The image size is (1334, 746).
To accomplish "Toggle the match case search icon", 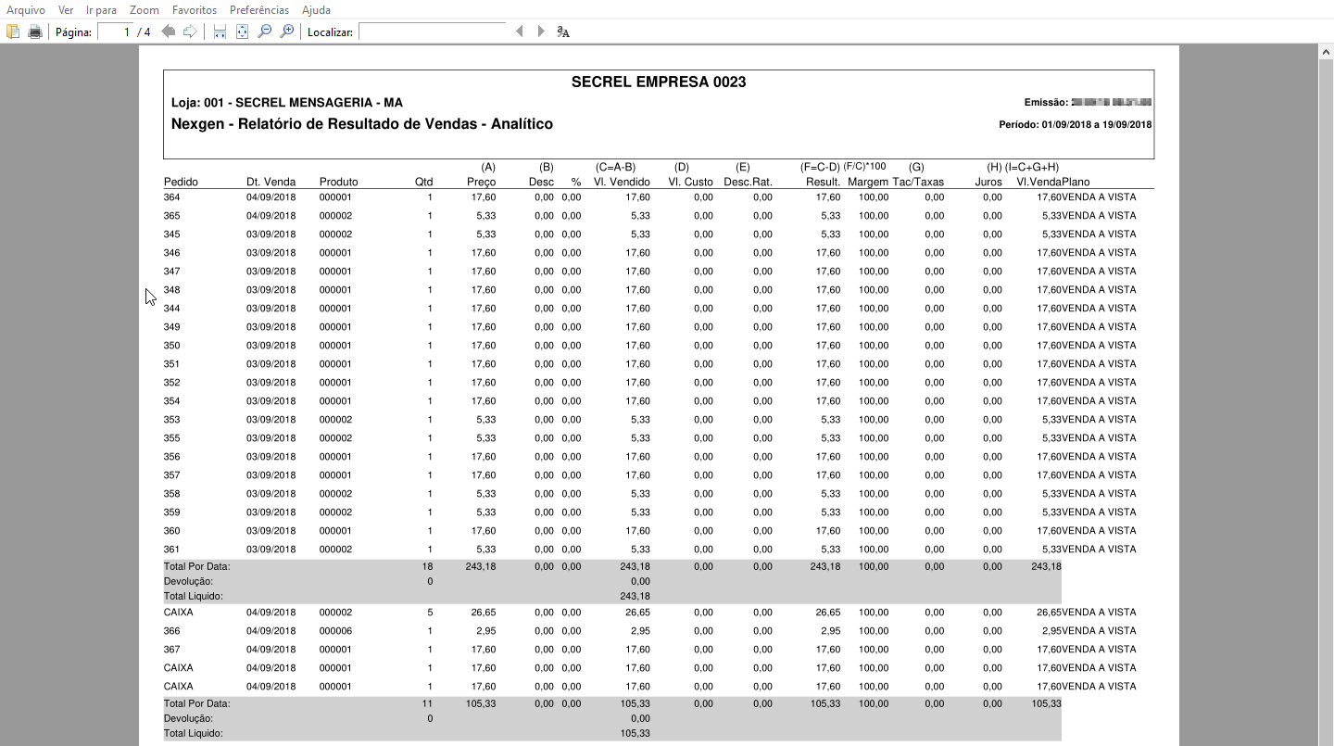I will (x=563, y=32).
